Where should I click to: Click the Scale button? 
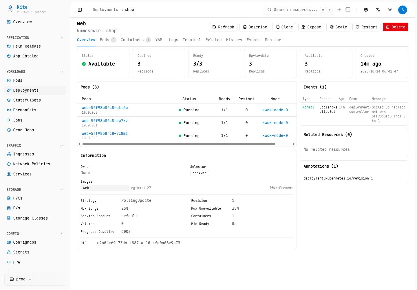click(x=338, y=27)
